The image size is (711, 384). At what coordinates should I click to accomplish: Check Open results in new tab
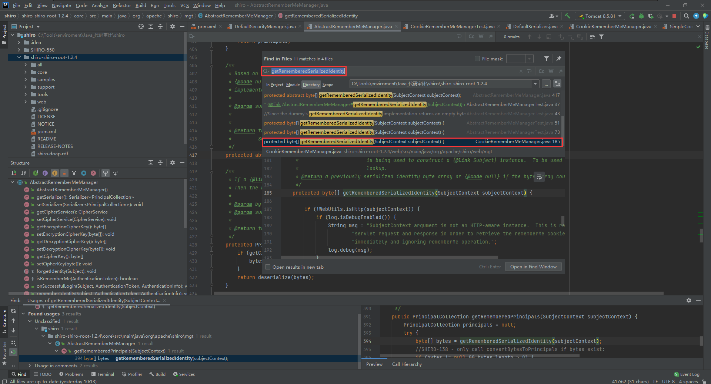click(x=268, y=267)
